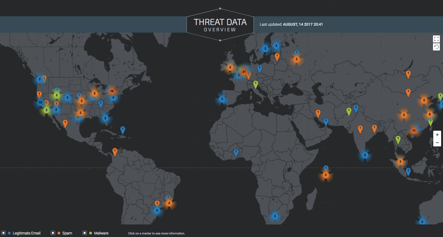Click the green malware pin in Italy
Screen dimensions: 443x237
pos(256,84)
